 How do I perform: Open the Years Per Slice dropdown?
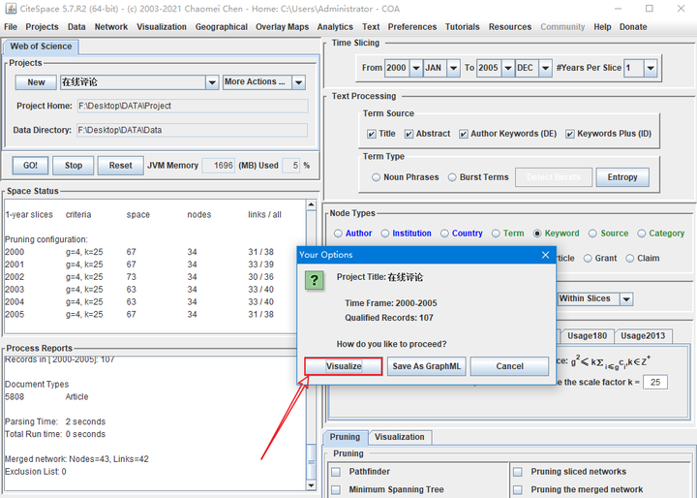click(x=650, y=68)
